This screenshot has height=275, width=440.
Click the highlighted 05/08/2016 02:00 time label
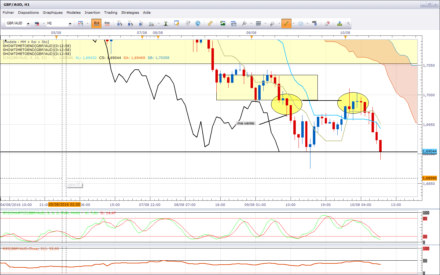point(64,204)
